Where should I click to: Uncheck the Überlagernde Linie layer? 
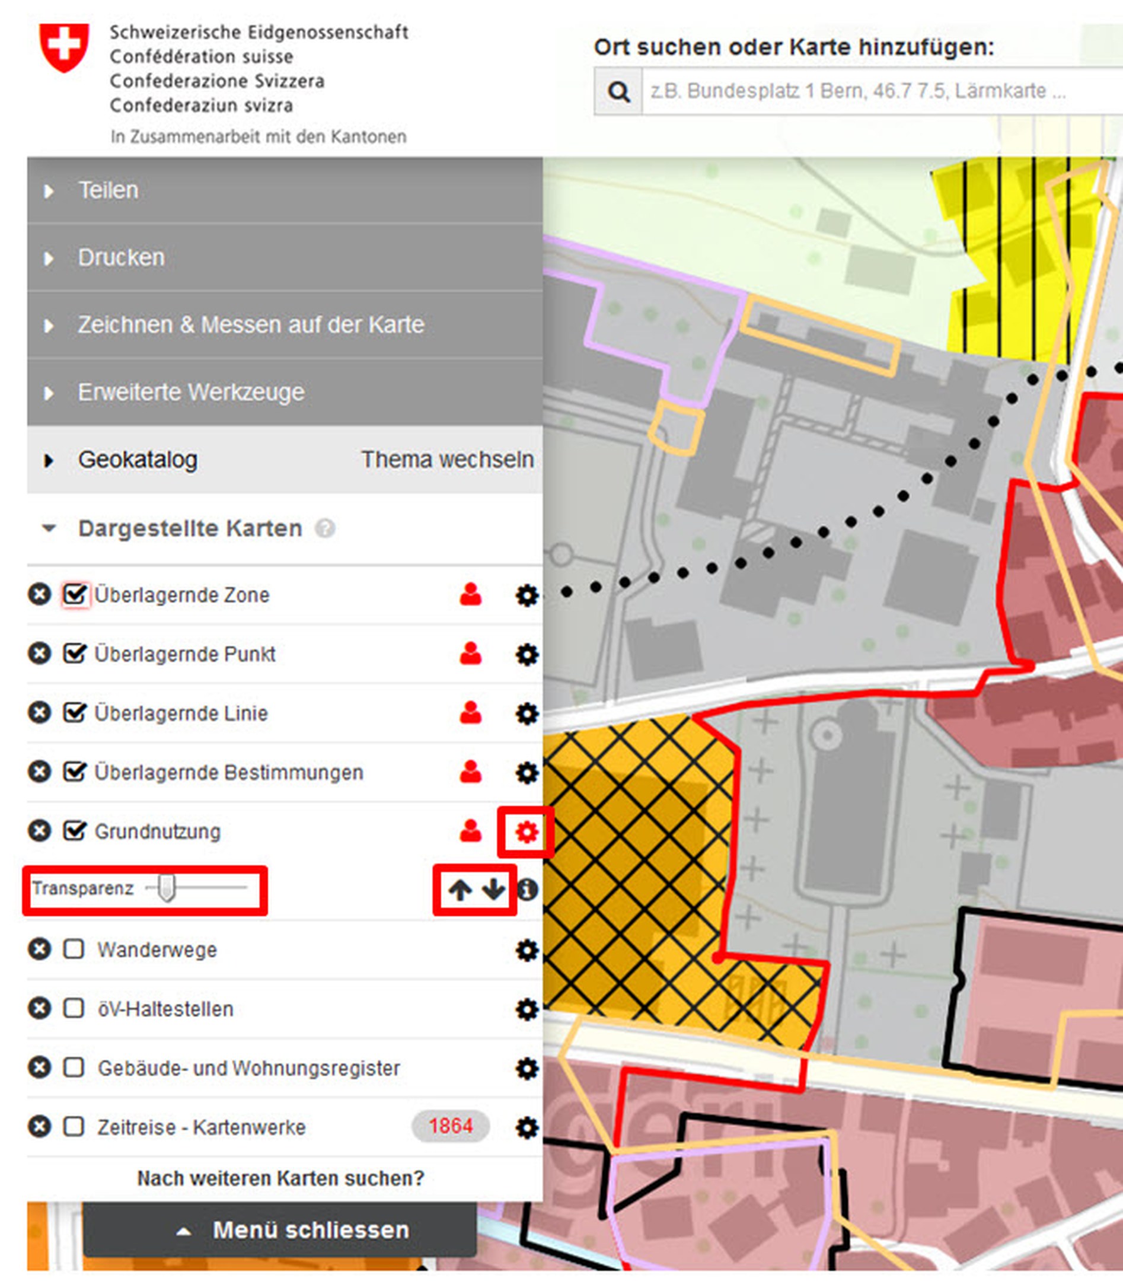point(75,713)
